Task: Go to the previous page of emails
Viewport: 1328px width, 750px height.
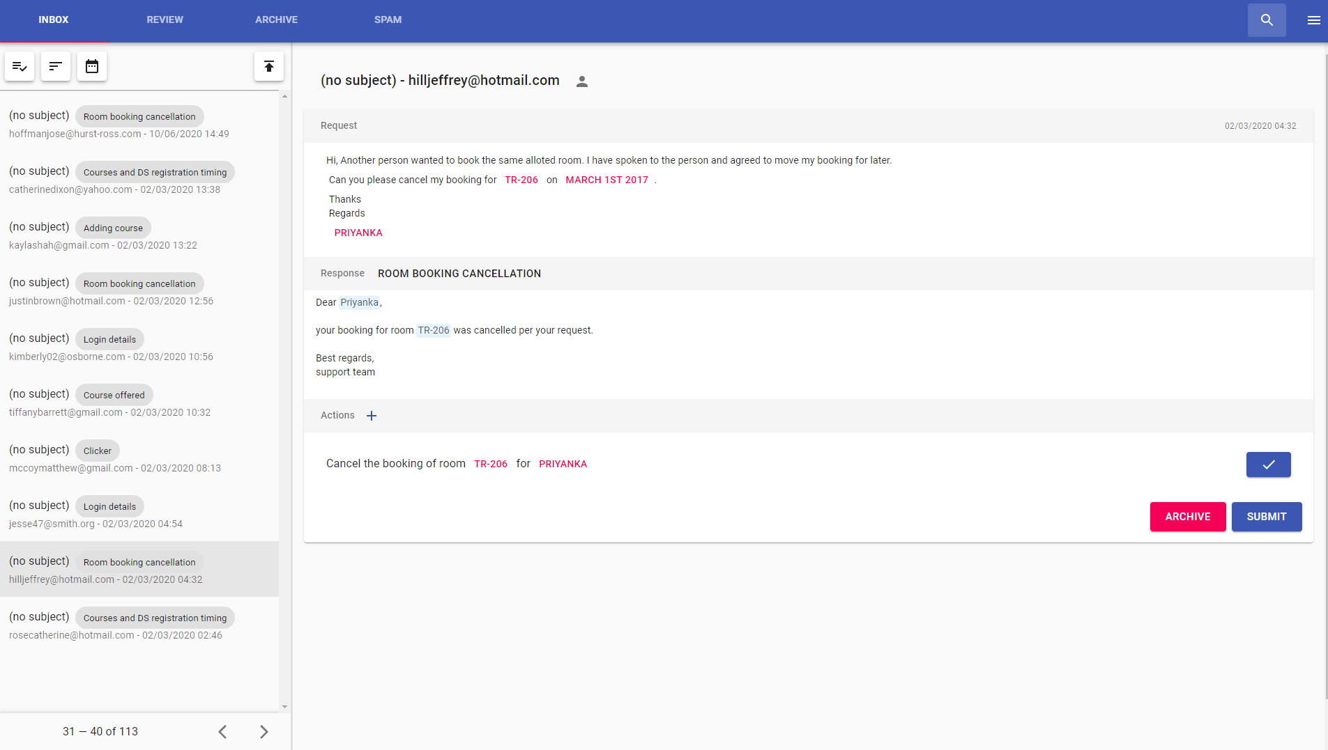Action: tap(222, 732)
